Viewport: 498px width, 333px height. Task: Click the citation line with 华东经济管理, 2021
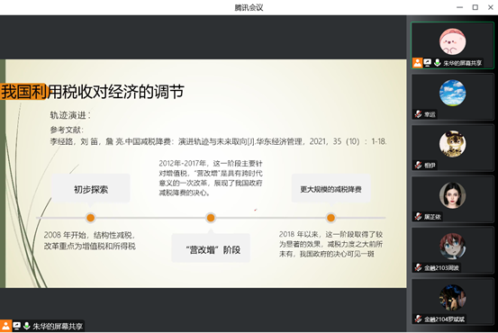point(218,141)
